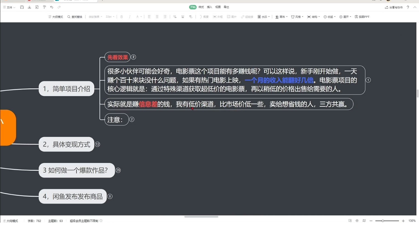Select the 1，简单项目介绍 topic

(66, 89)
